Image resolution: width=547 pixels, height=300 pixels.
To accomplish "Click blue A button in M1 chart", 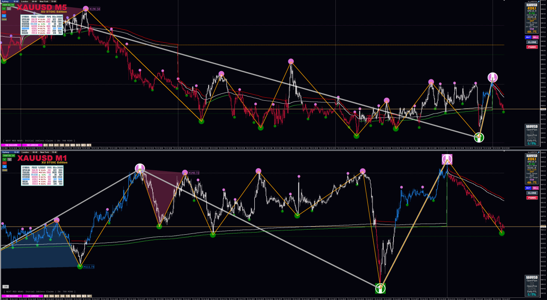I will 4,166.
